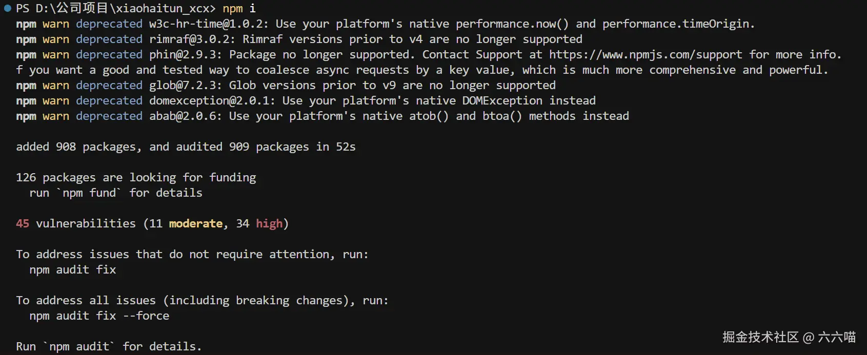The image size is (867, 355).
Task: Click the red "45" vulnerabilities count
Action: [23, 223]
